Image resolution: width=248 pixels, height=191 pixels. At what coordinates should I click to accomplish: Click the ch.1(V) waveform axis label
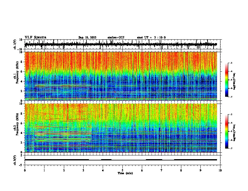click(x=15, y=44)
